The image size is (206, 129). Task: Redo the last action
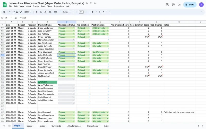pos(14,12)
